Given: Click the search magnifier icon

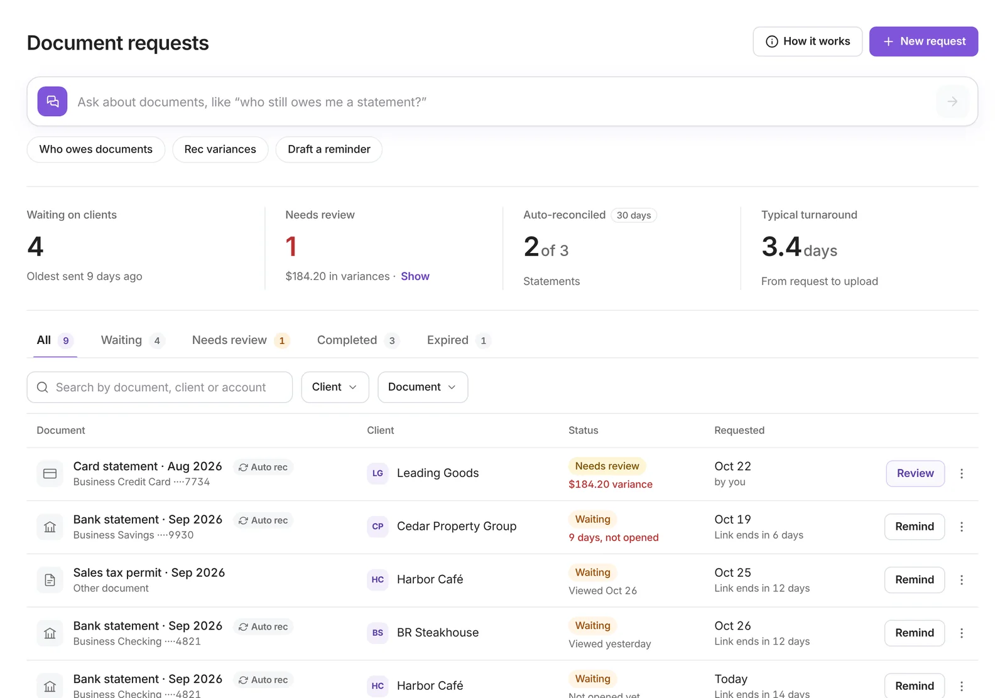Looking at the screenshot, I should point(43,387).
